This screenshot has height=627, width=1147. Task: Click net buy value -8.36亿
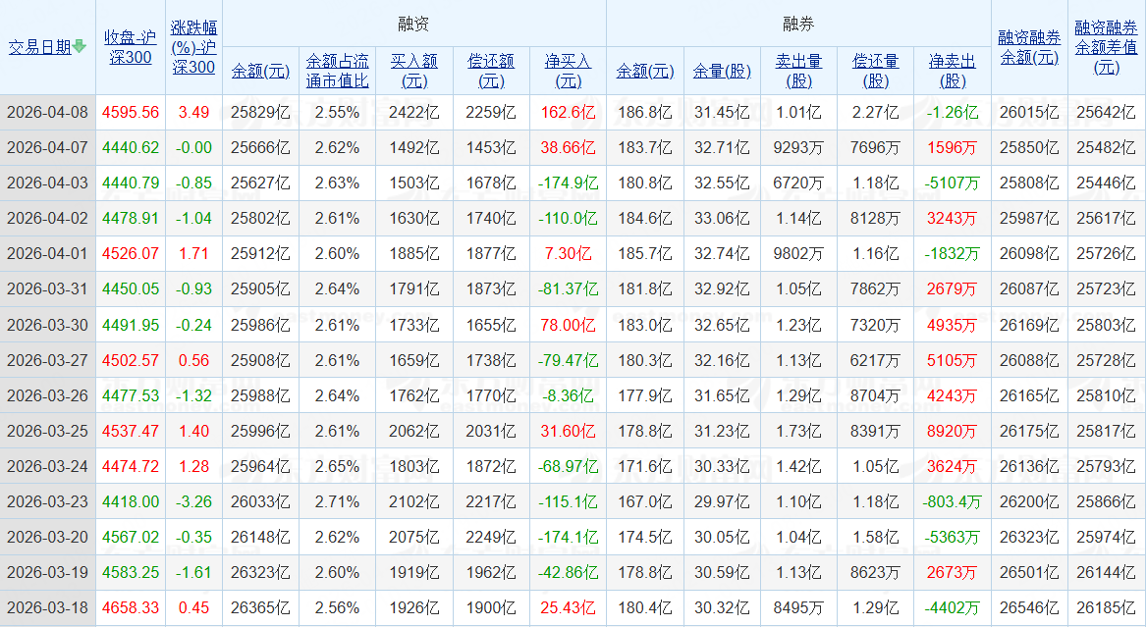(569, 396)
